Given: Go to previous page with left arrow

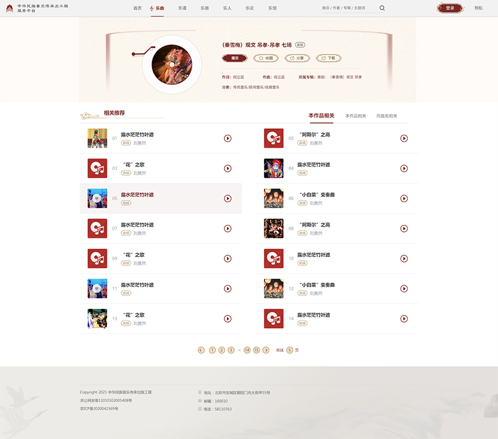Looking at the screenshot, I should pos(201,350).
